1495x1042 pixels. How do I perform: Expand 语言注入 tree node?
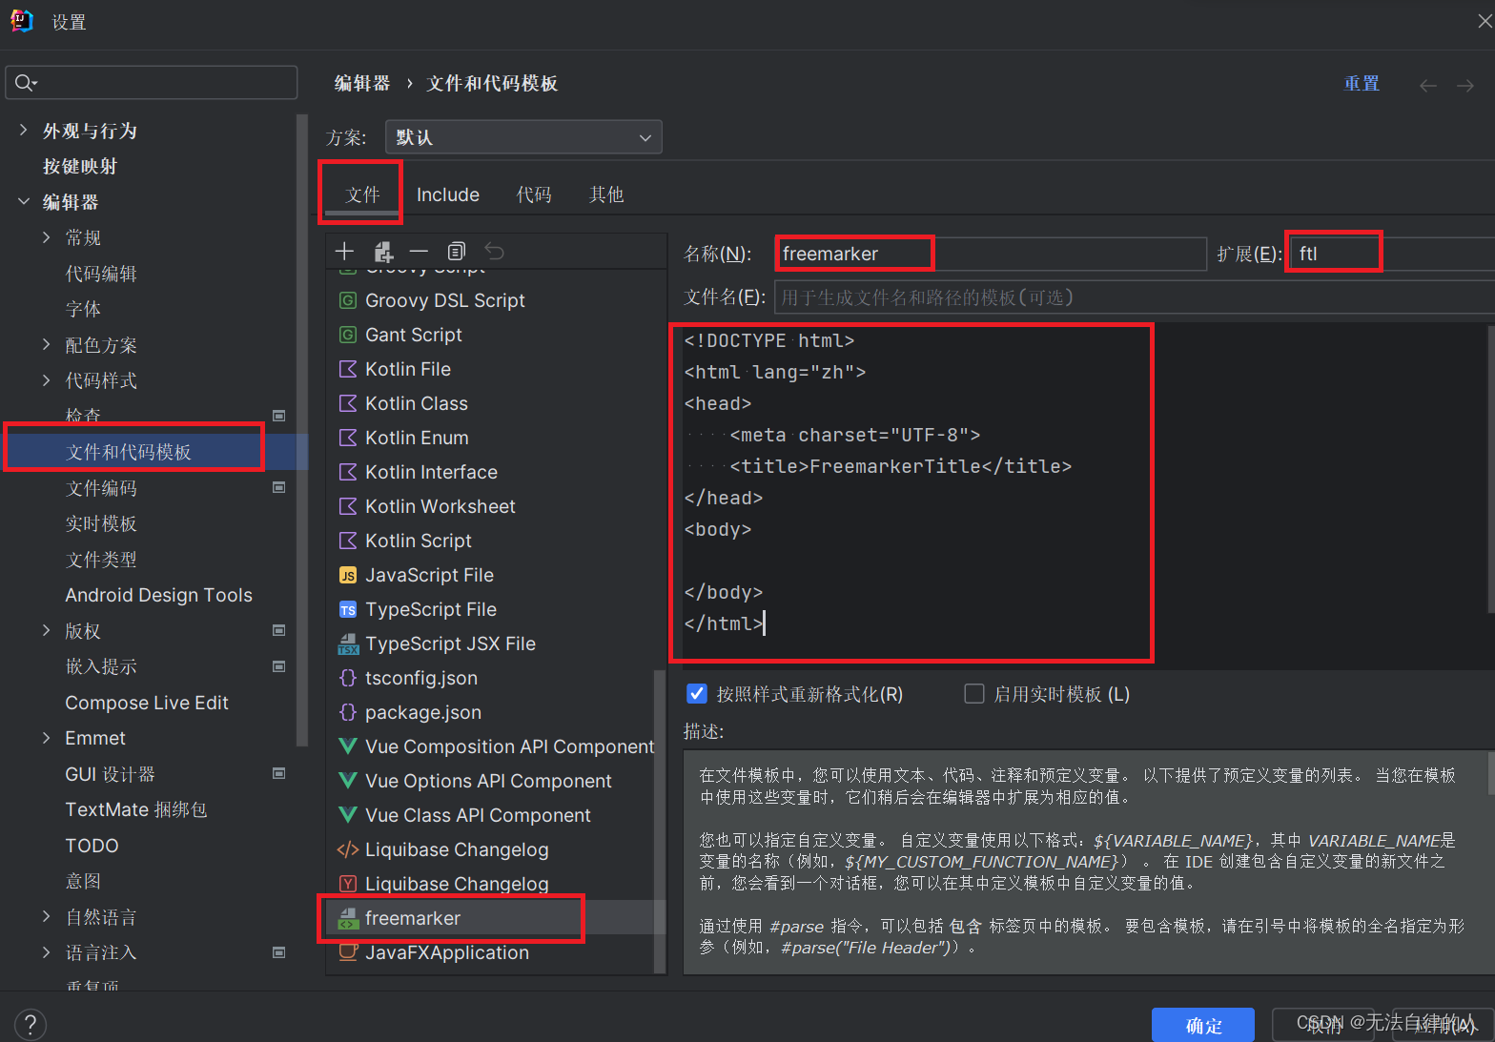[x=47, y=952]
